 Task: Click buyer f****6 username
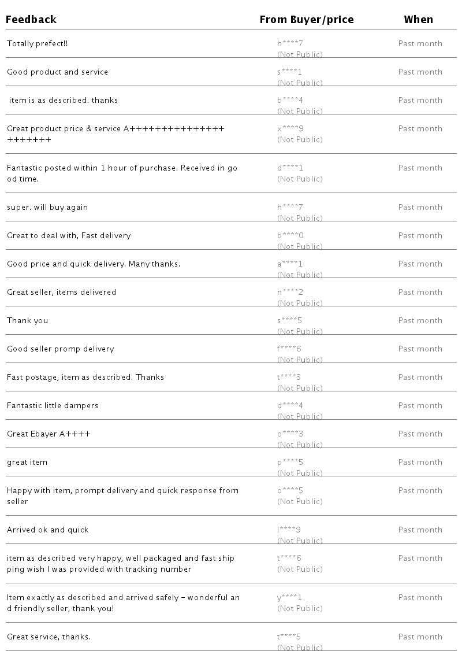point(289,349)
